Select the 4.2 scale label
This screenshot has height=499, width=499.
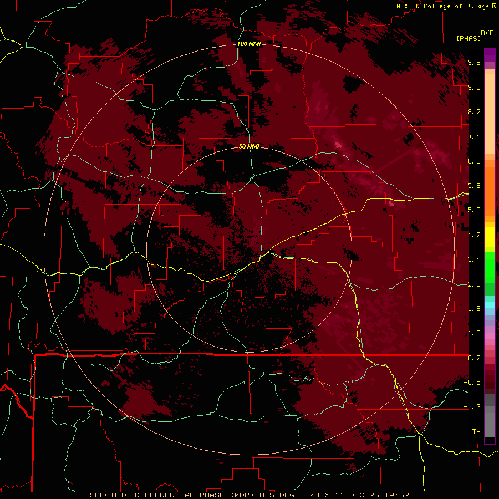click(474, 235)
